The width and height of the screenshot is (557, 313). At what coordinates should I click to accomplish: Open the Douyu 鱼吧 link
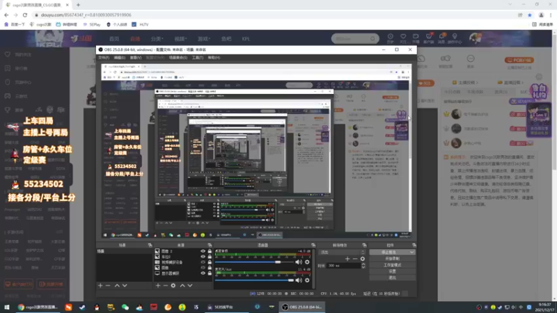tap(226, 39)
